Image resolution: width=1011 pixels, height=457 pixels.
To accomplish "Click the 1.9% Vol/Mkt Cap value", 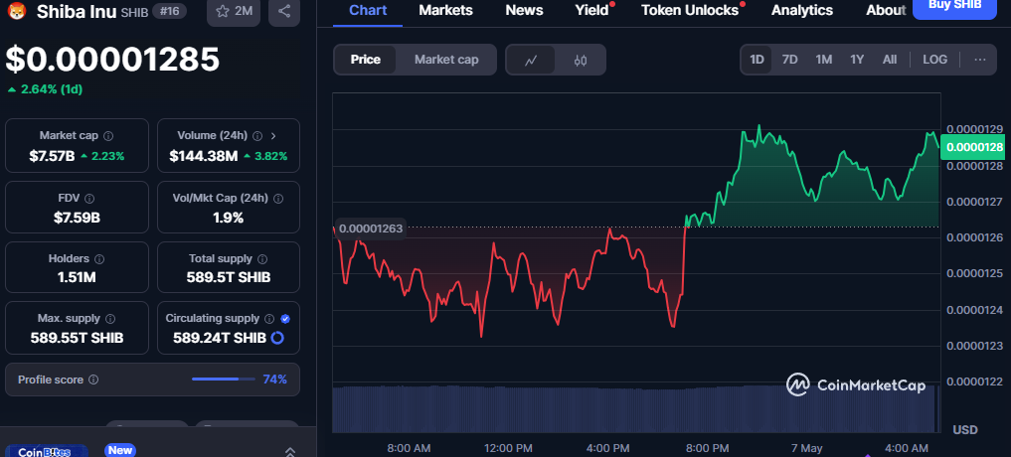I will click(x=229, y=218).
